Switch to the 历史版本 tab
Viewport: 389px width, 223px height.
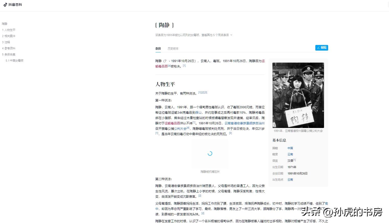coord(173,49)
